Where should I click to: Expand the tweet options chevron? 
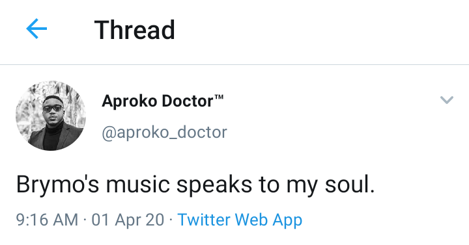point(447,99)
